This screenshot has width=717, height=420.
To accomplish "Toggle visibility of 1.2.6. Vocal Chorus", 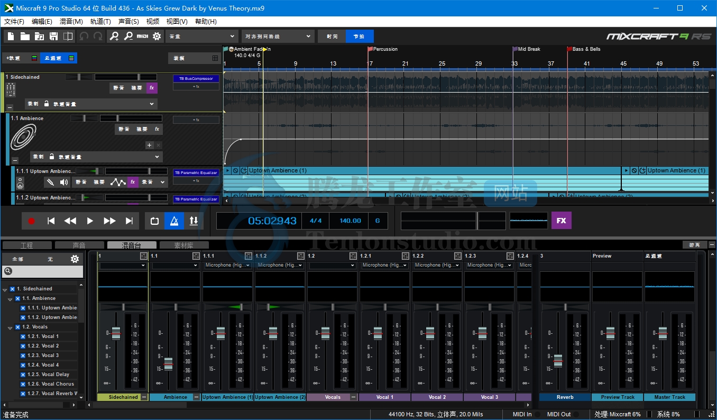I will pos(23,384).
